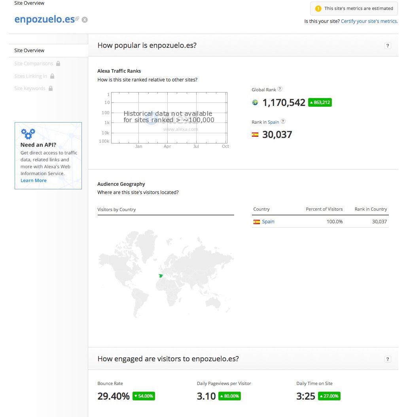This screenshot has width=407, height=417.
Task: Click the Visitors by Country label
Action: (x=117, y=209)
